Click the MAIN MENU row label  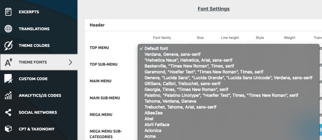tap(100, 81)
